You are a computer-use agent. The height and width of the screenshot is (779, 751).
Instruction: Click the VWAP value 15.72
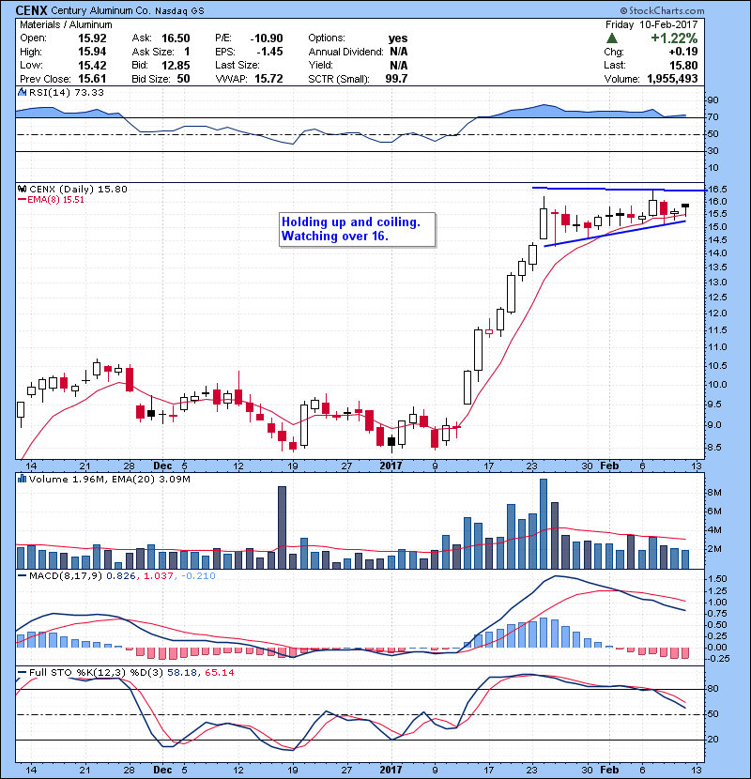268,79
